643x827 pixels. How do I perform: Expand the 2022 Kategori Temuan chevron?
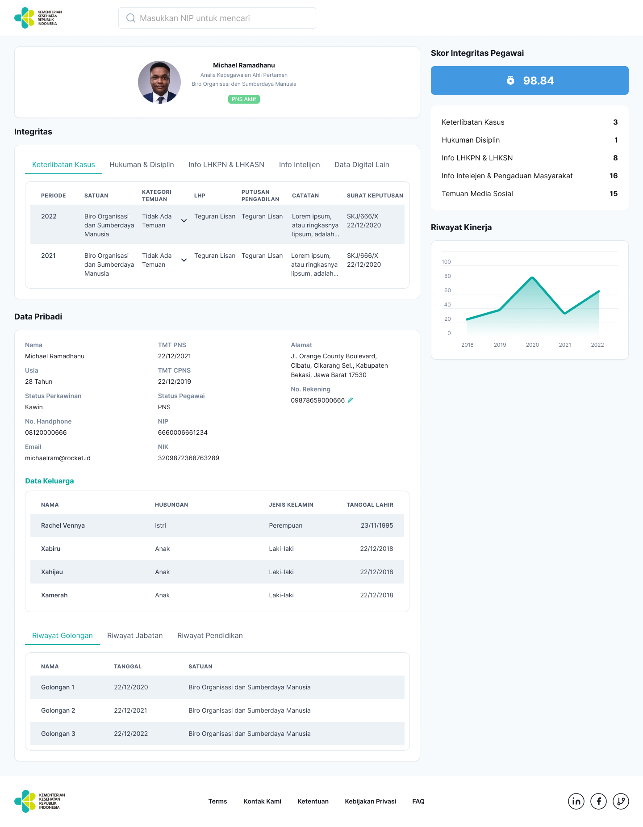184,221
